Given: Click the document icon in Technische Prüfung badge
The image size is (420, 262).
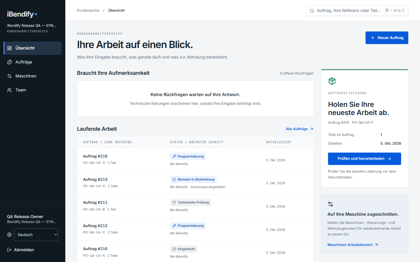Looking at the screenshot, I should click(x=174, y=203).
